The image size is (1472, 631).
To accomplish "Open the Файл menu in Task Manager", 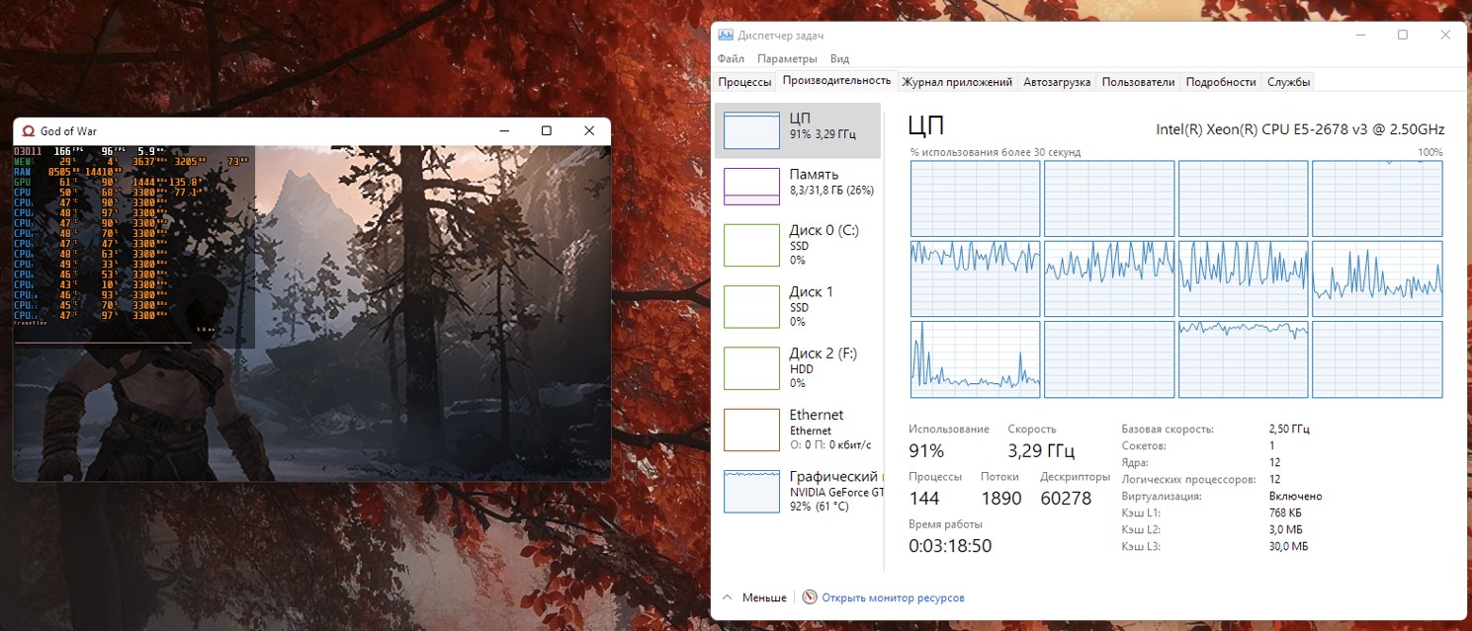I will [731, 58].
